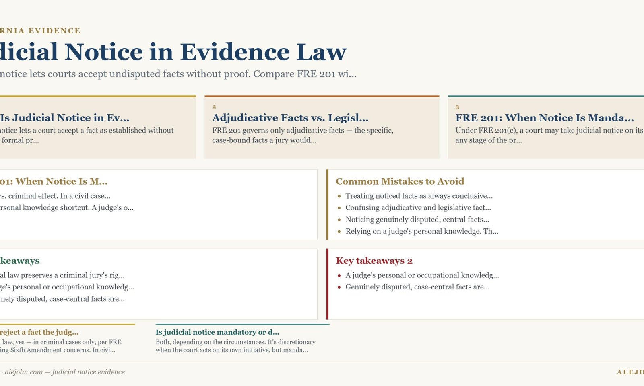
Task: Click bullet 'Treating noticed facts as always conclusive...'
Action: 419,196
